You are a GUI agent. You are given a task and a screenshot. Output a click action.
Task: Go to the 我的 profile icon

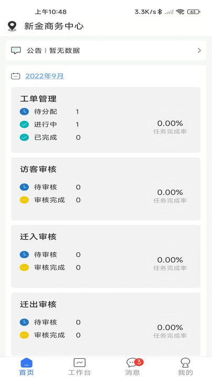coord(185,362)
